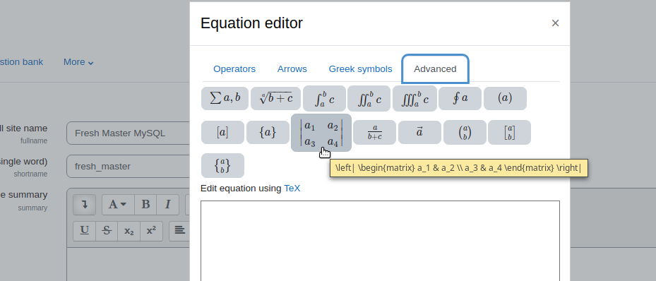Close the Equation editor dialog
Screen dimensions: 656x281
pos(555,23)
